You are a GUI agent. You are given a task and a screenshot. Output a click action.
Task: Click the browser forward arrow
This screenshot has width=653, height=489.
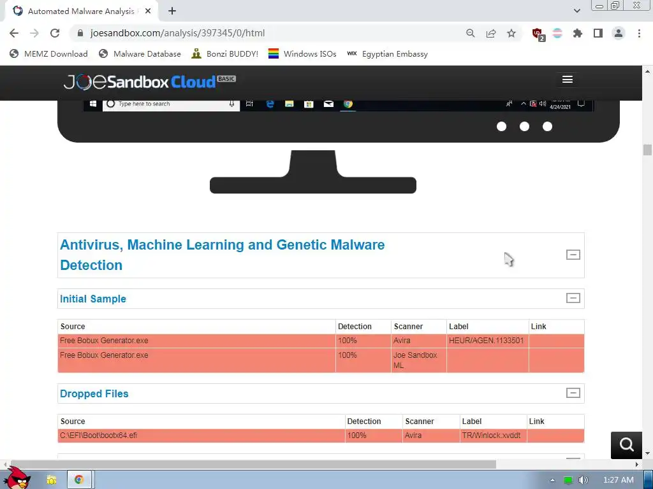34,33
